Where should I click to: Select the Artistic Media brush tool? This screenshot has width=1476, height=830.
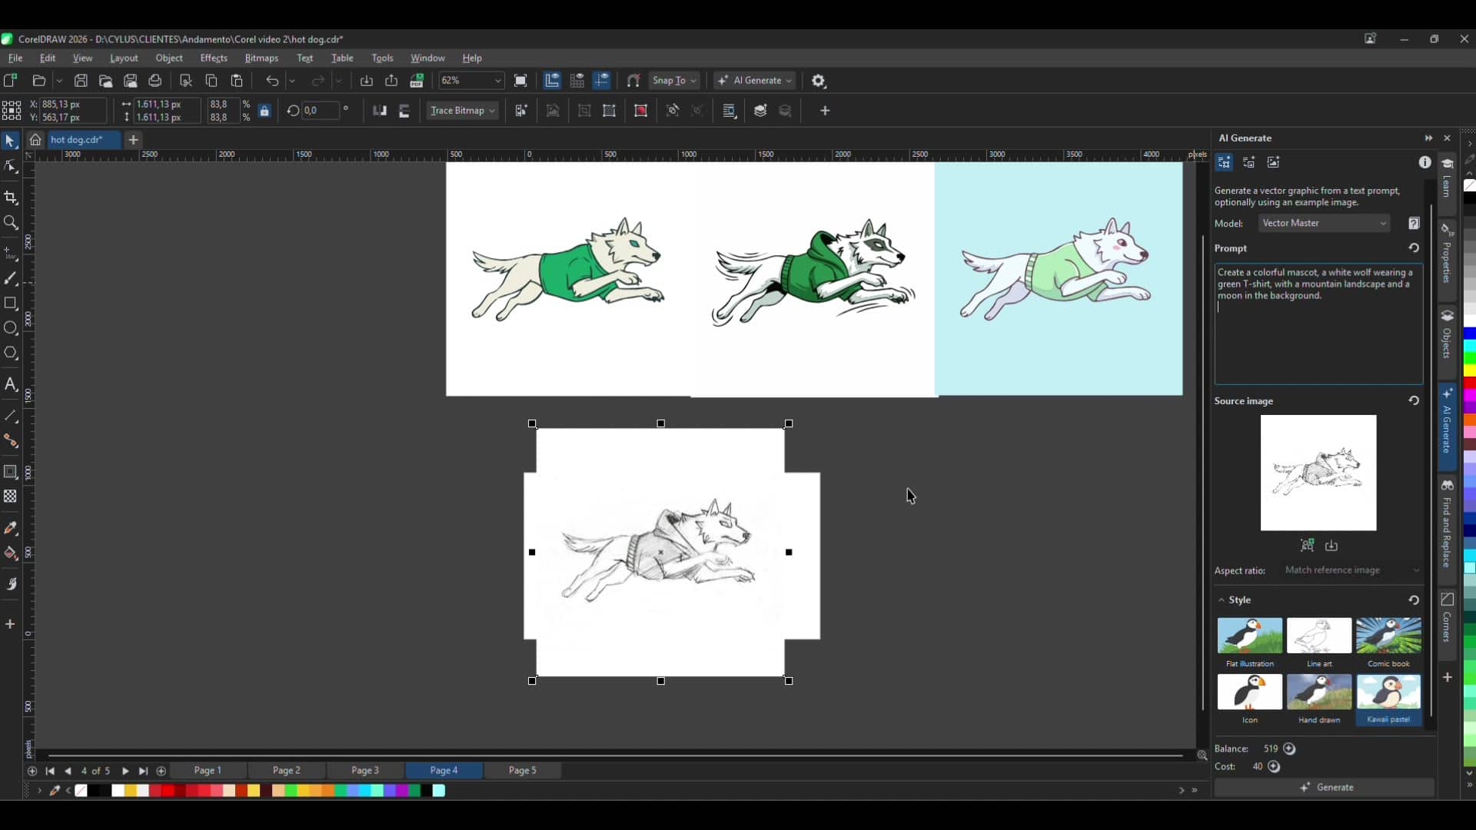[x=10, y=278]
